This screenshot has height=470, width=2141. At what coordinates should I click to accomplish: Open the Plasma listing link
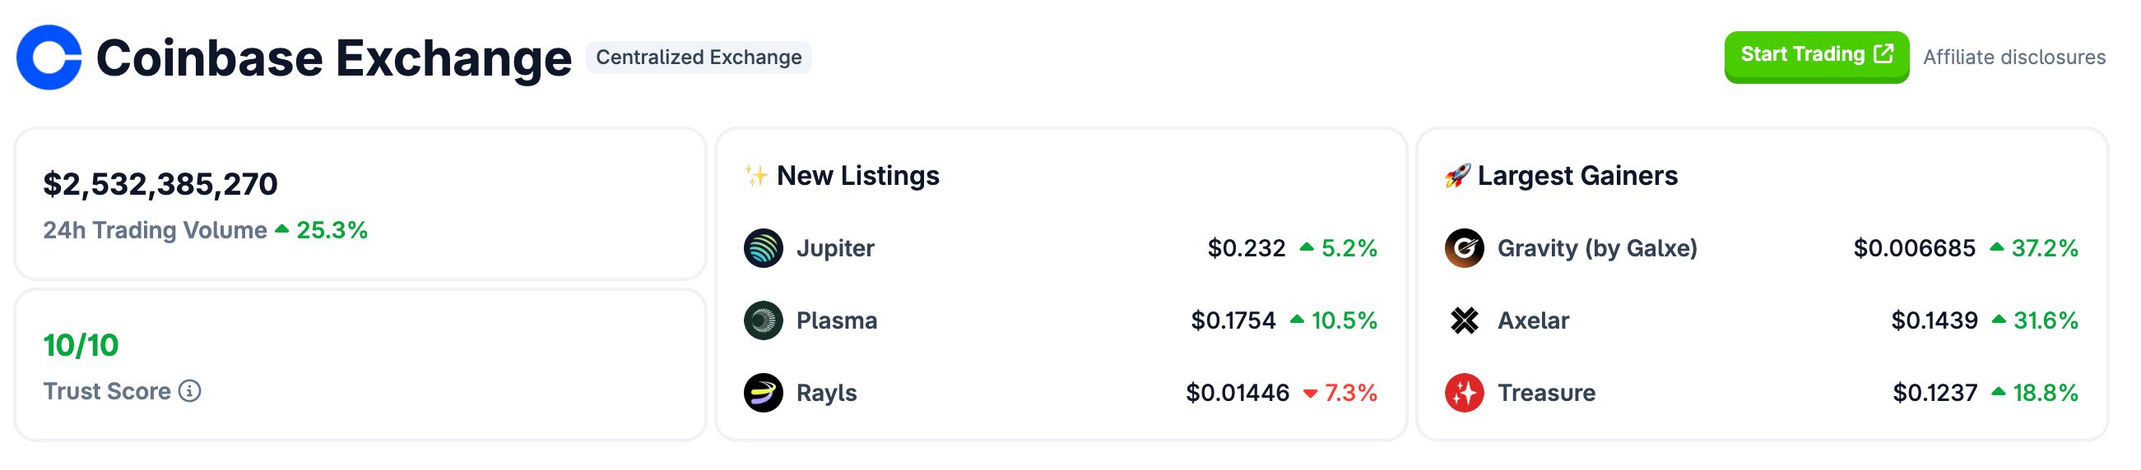click(836, 320)
